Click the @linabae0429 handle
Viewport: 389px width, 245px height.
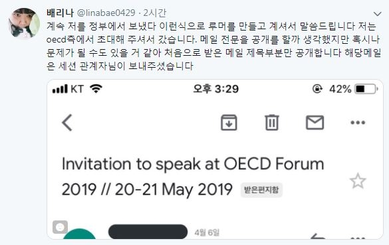pos(106,13)
